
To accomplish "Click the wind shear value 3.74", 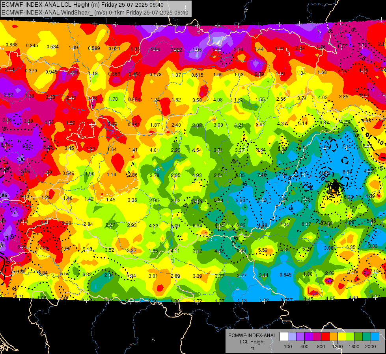I will tap(302, 98).
